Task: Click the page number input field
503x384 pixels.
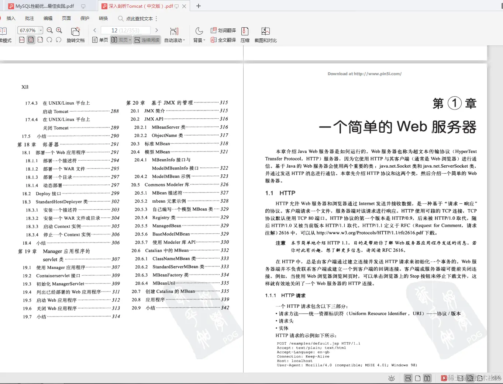Action: click(x=125, y=30)
